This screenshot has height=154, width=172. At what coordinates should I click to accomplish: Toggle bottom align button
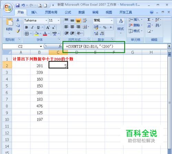78,21
